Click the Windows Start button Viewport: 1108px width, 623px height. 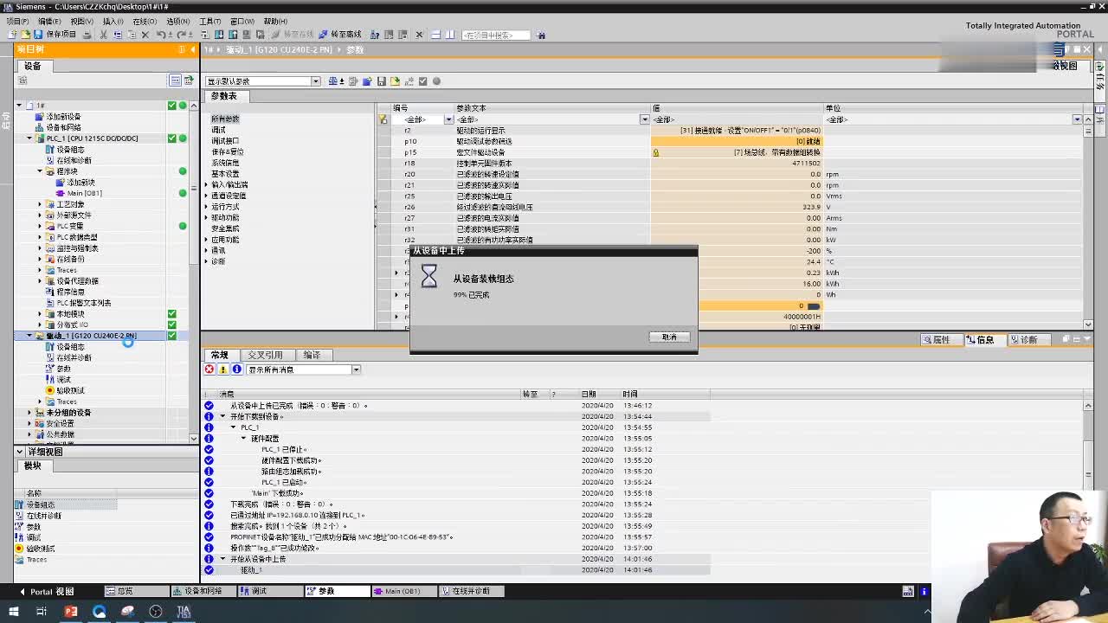13,612
